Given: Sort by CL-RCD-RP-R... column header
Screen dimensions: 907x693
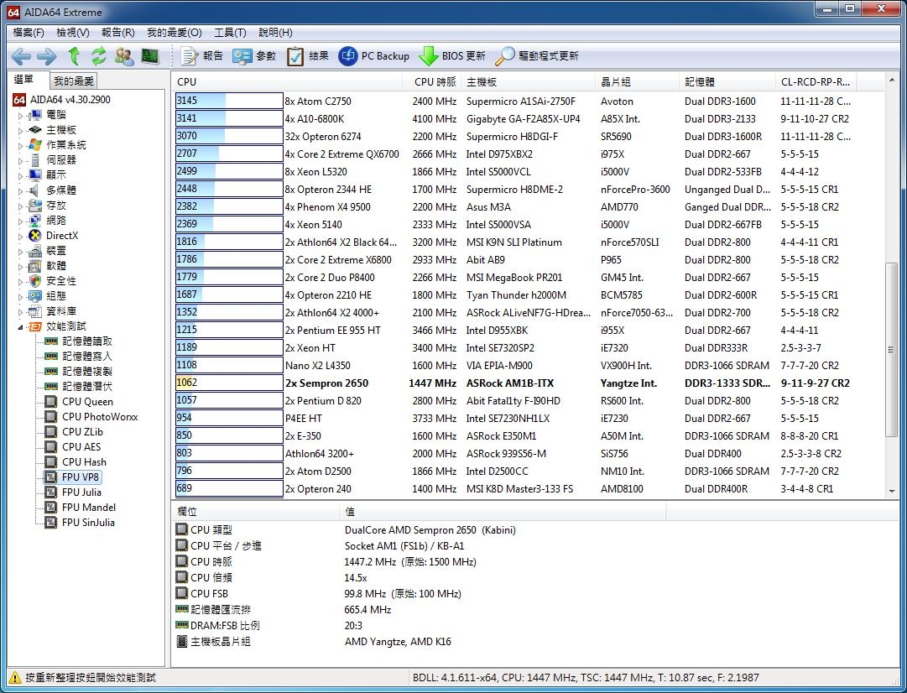Looking at the screenshot, I should click(x=816, y=82).
